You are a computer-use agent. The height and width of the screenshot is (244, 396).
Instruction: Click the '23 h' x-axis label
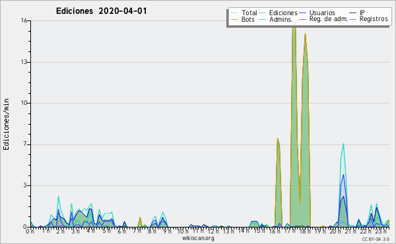381,231
